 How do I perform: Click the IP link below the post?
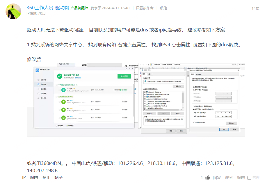pyautogui.click(x=24, y=177)
